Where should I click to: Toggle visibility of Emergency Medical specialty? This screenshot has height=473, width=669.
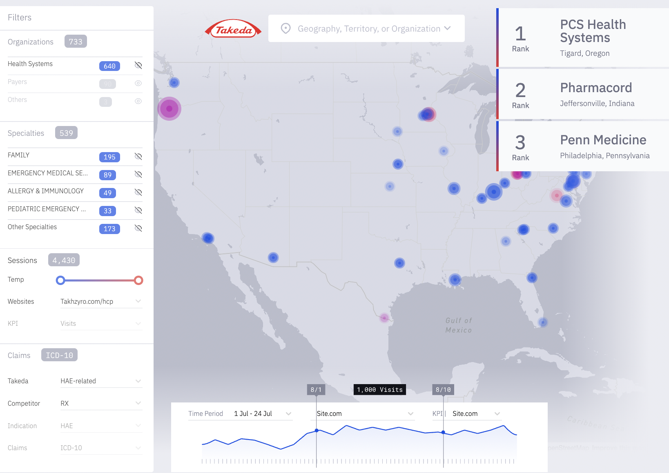(138, 175)
